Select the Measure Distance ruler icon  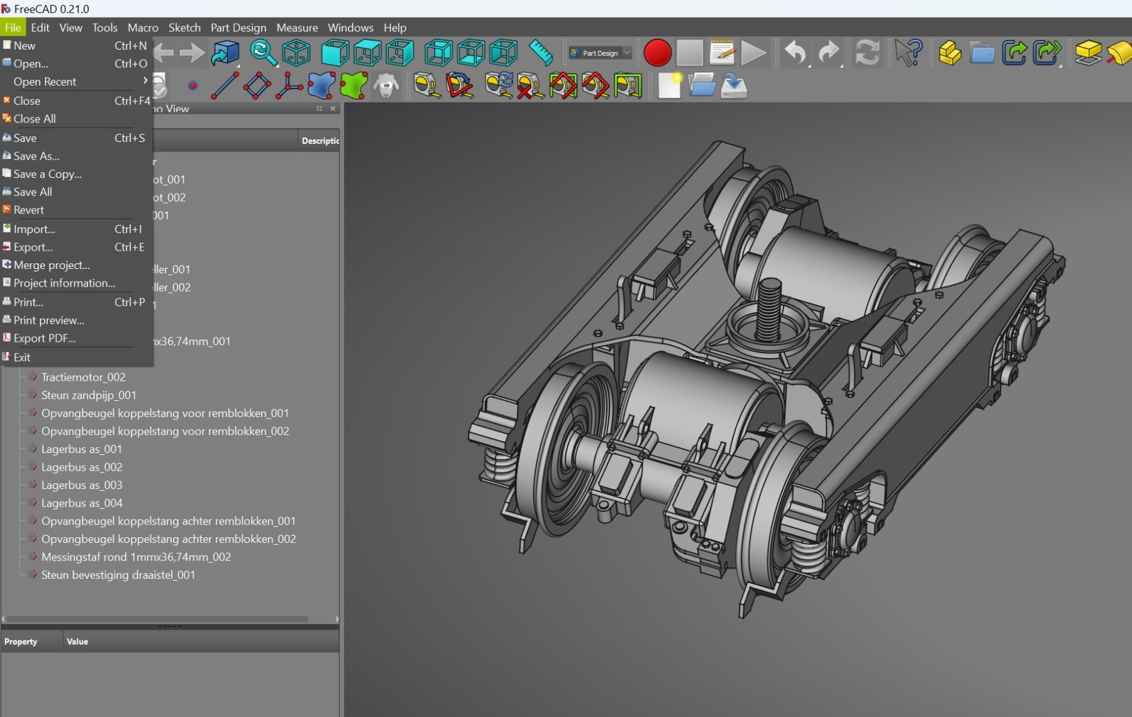click(x=540, y=53)
